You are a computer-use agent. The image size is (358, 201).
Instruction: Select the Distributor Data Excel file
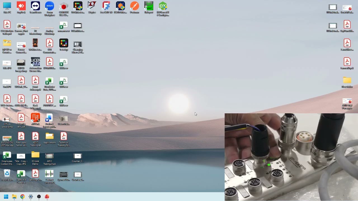point(50,83)
